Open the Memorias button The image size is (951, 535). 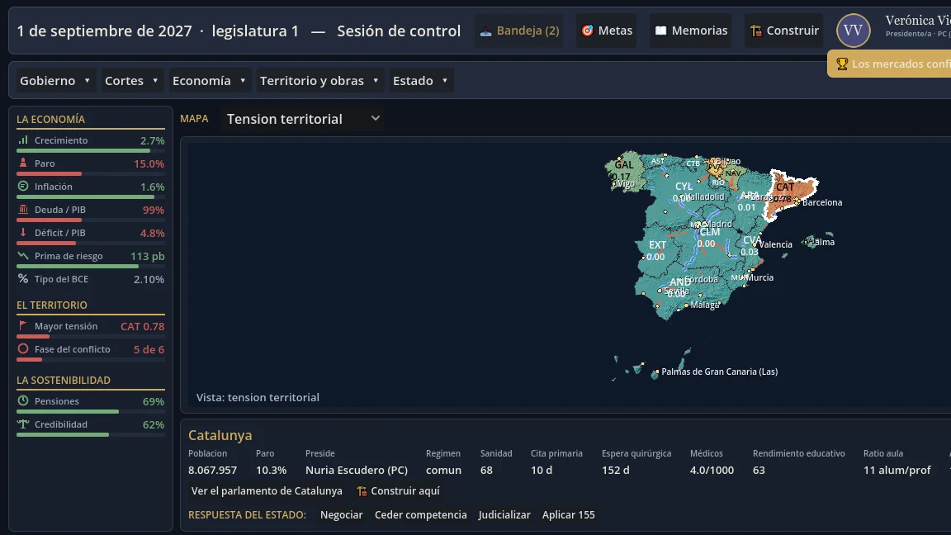690,31
